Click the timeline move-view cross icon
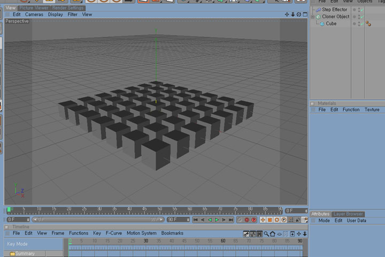 [299, 234]
